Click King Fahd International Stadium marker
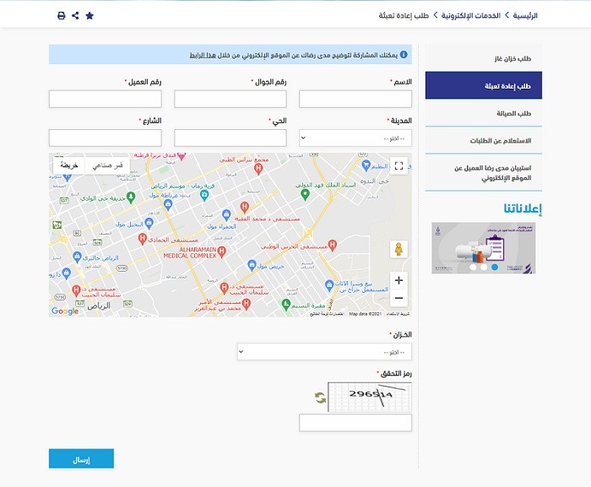Viewport: 591px width, 487px height. [x=305, y=194]
